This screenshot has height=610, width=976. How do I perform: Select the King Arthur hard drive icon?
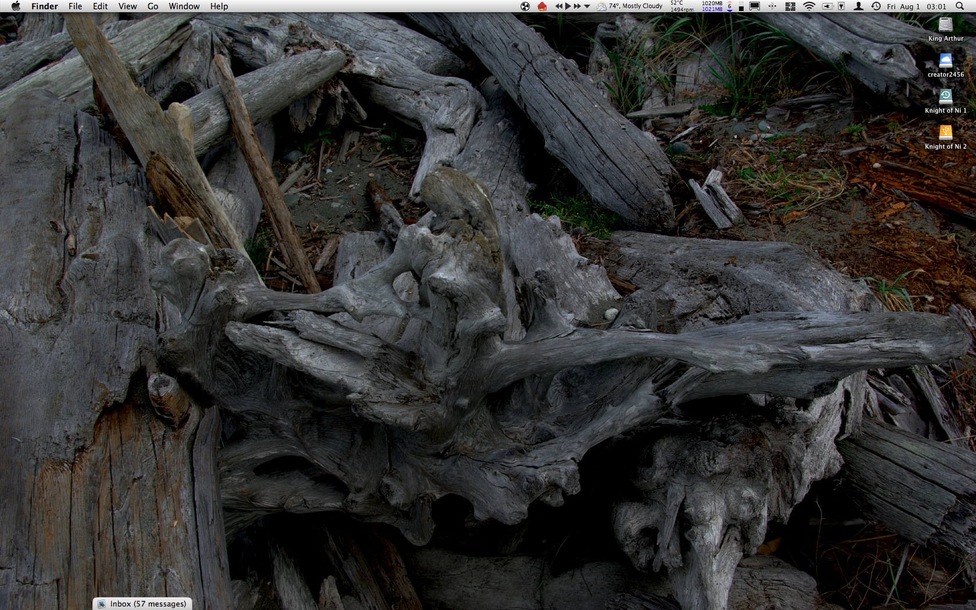[x=946, y=24]
